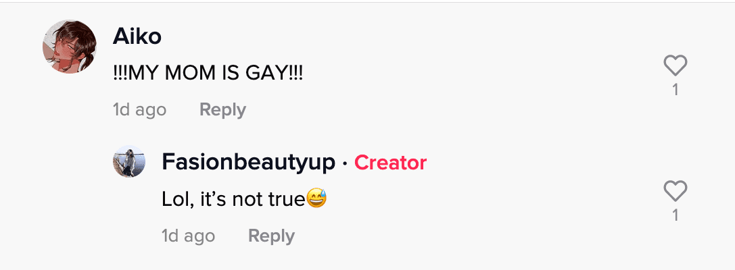Click the "Lol, it's not true" reply text

pyautogui.click(x=233, y=199)
